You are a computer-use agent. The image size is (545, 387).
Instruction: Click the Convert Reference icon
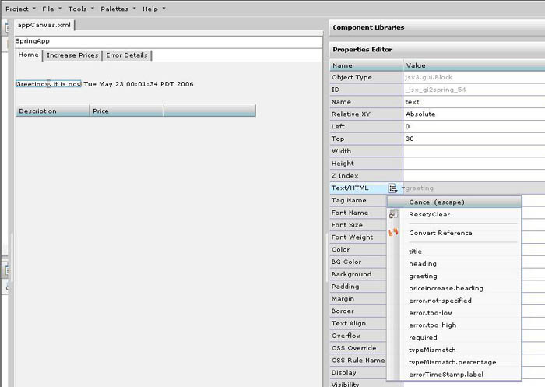393,232
